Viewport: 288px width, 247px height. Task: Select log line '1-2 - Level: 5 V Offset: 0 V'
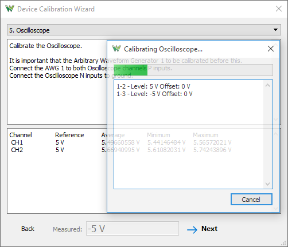point(153,86)
